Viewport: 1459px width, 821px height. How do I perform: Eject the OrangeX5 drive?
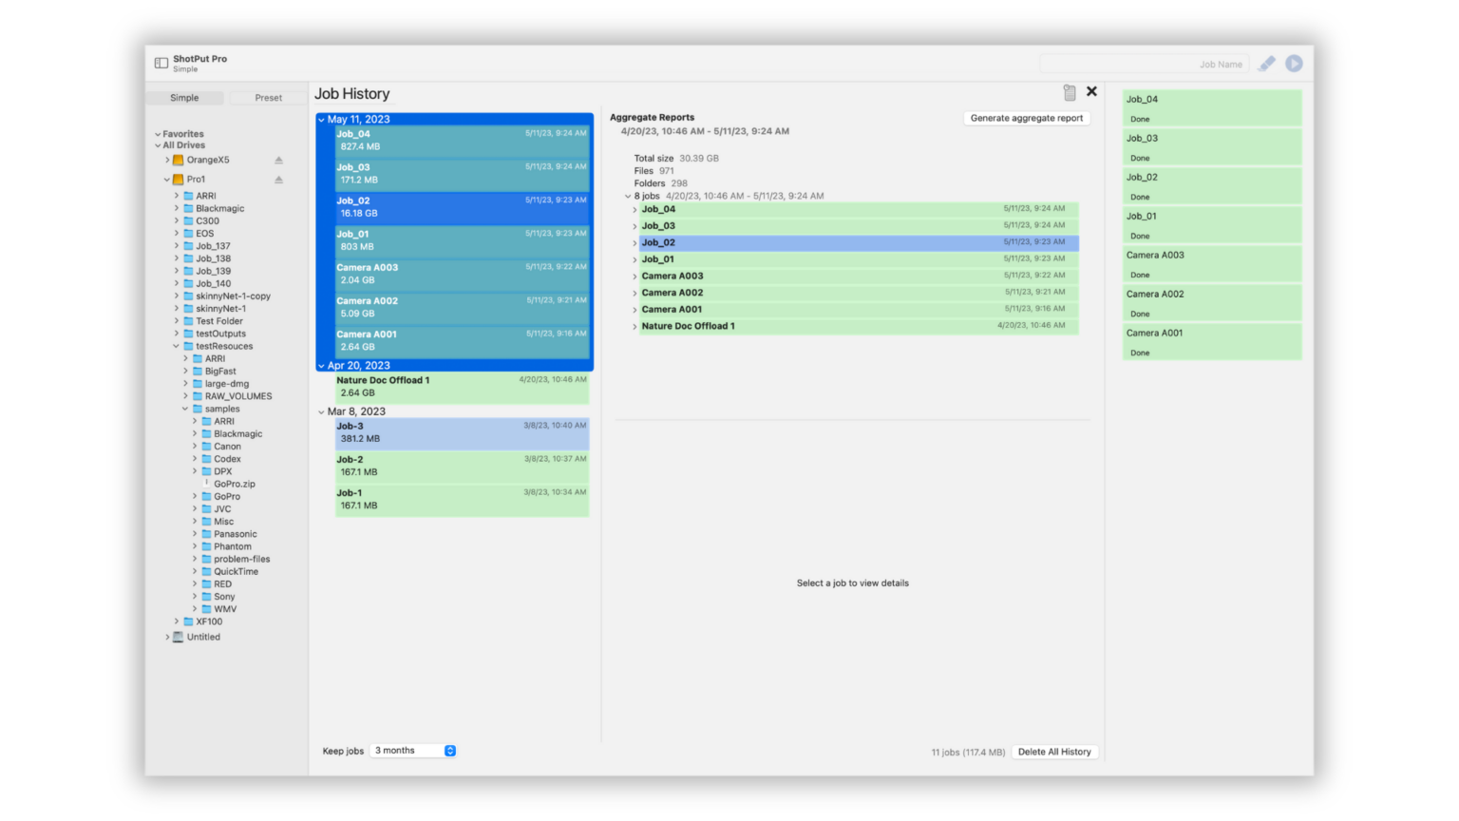click(x=278, y=160)
